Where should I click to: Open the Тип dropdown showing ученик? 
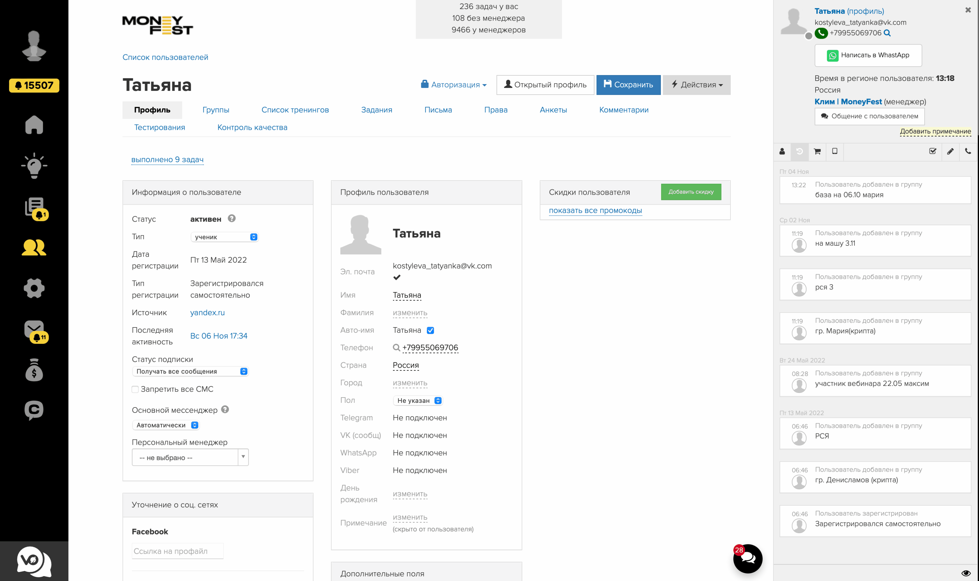pos(225,237)
